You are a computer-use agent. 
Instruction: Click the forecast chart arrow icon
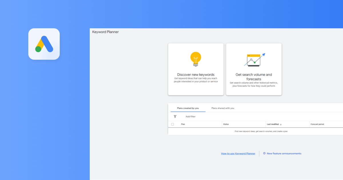pyautogui.click(x=254, y=60)
